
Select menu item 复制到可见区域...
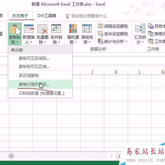pos(40,67)
